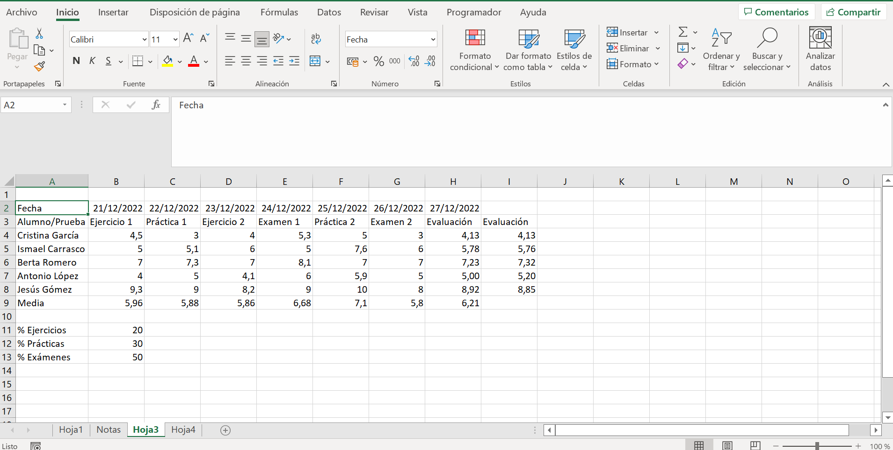Viewport: 893px width, 450px height.
Task: Click the AutoSum sigma icon
Action: point(683,32)
